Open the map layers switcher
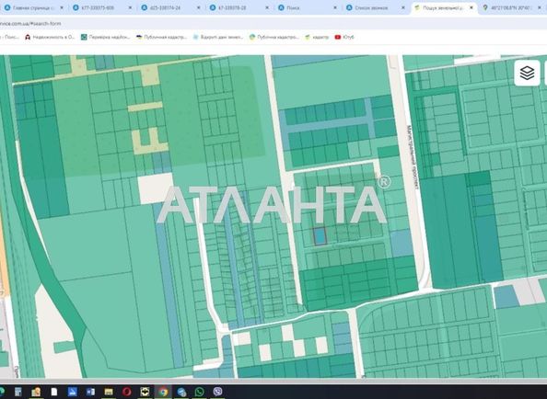547x399 pixels. 527,74
